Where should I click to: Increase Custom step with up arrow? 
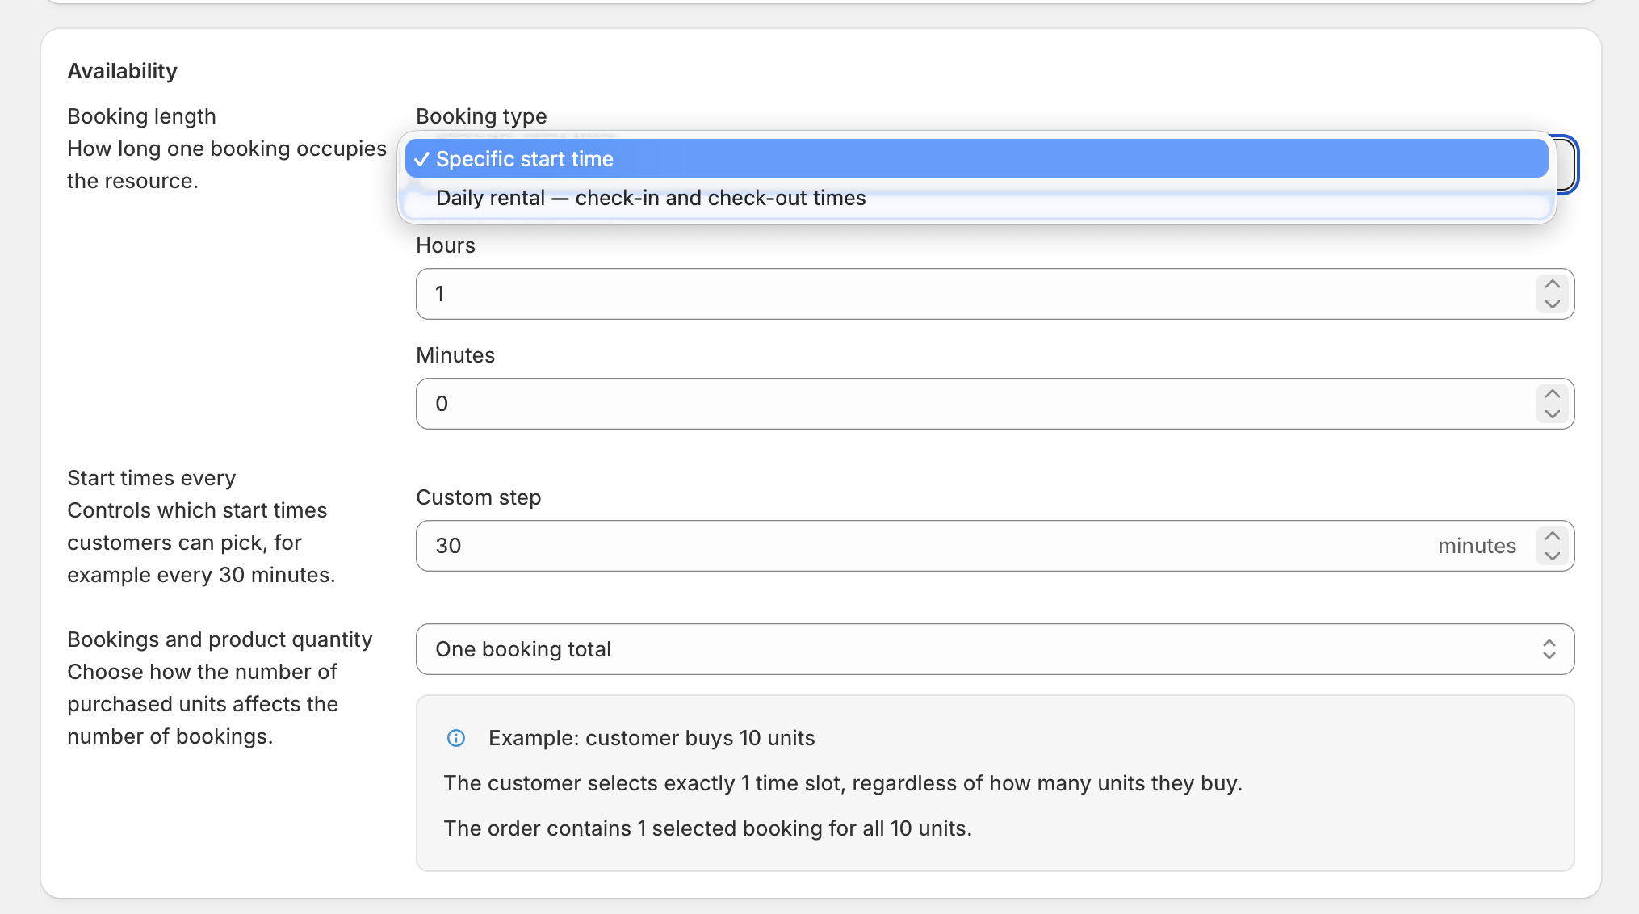click(x=1552, y=536)
